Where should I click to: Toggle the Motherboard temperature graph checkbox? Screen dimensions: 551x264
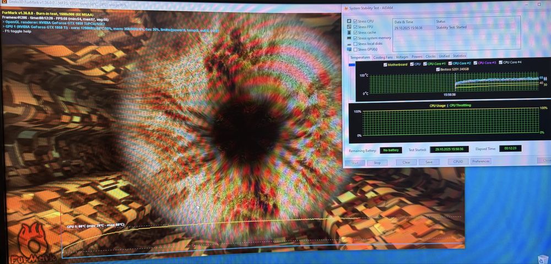click(x=386, y=64)
